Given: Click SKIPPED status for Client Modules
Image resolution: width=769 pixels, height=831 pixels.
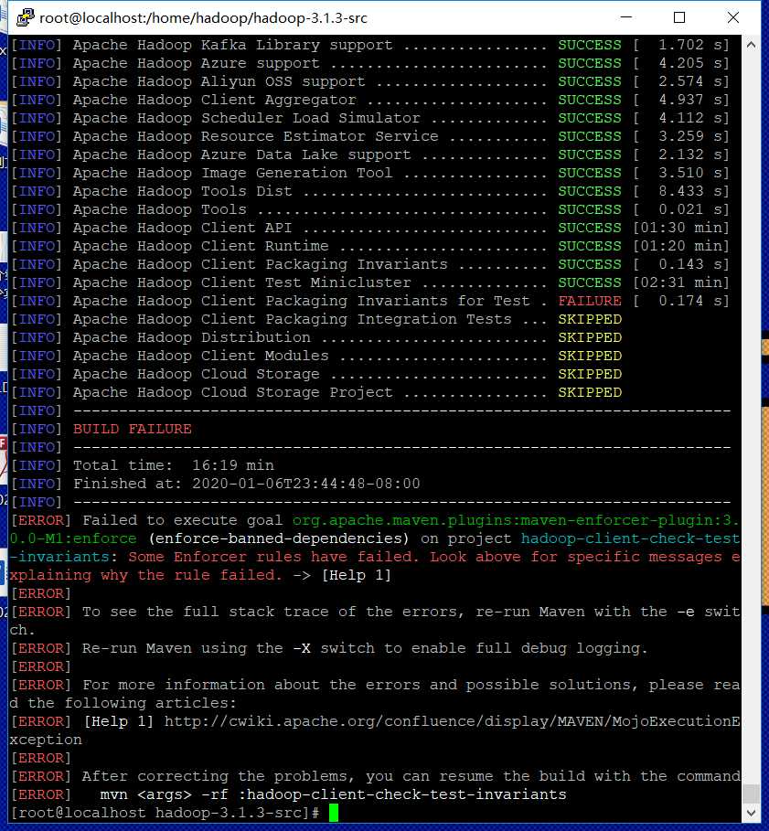Looking at the screenshot, I should coord(590,356).
